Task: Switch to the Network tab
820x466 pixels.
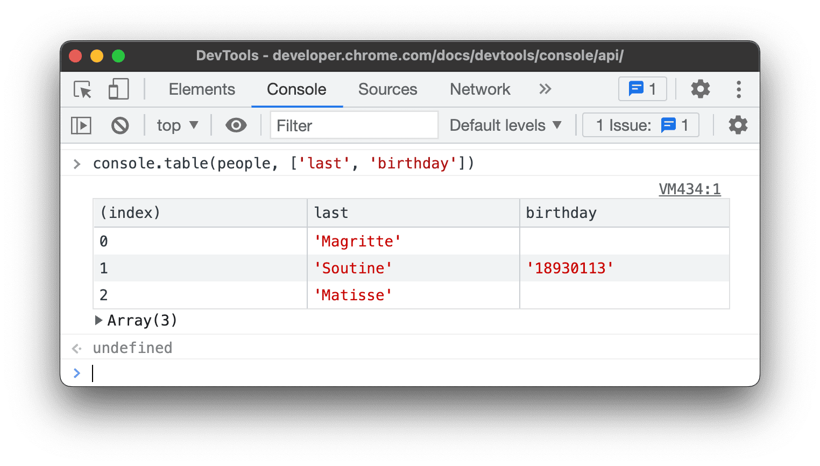Action: point(479,89)
